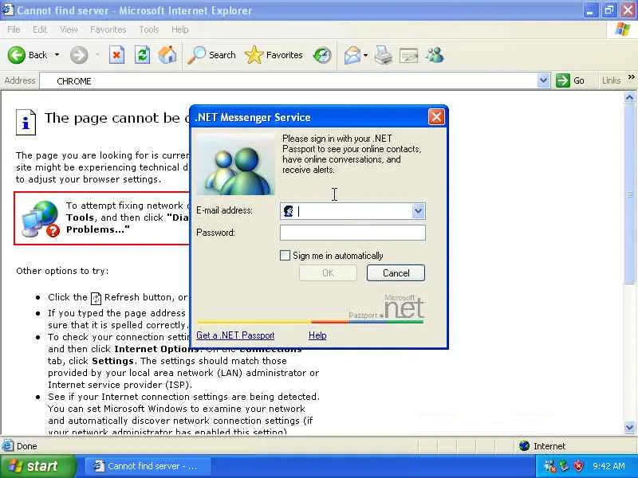Click the Internet zone status indicator
Image resolution: width=638 pixels, height=478 pixels.
tap(542, 446)
